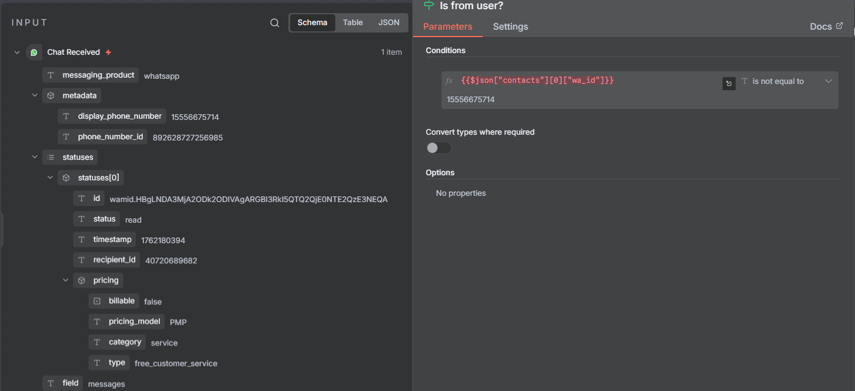Switch to the JSON view tab
The height and width of the screenshot is (391, 855).
click(389, 23)
